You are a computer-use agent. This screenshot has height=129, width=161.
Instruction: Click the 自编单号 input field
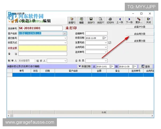(96, 33)
